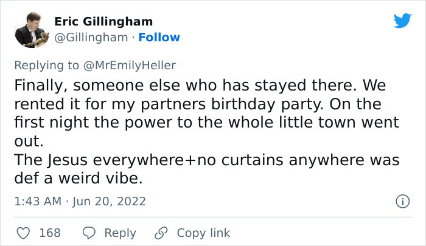Click the 1:43 AM timestamp
This screenshot has height=246, width=426.
coord(36,200)
